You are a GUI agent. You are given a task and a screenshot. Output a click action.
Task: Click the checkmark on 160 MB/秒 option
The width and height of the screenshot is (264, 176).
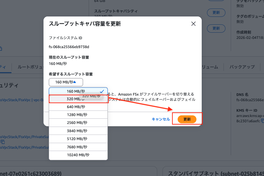102,91
